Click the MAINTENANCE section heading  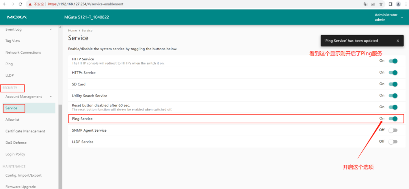pyautogui.click(x=14, y=166)
